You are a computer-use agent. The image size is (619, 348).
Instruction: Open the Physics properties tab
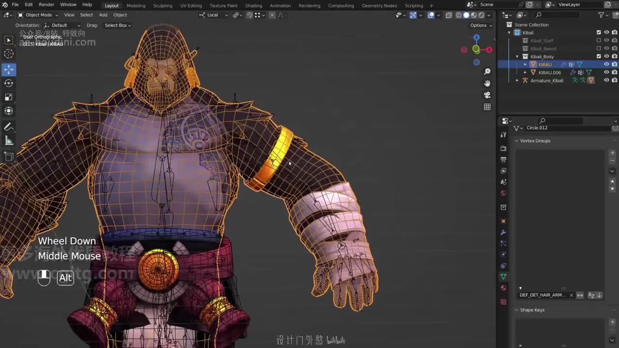click(x=503, y=255)
